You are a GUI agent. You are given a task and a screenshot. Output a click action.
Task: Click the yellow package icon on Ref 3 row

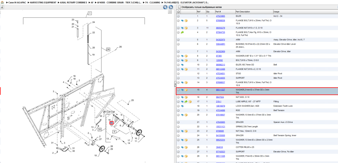(x=186, y=28)
